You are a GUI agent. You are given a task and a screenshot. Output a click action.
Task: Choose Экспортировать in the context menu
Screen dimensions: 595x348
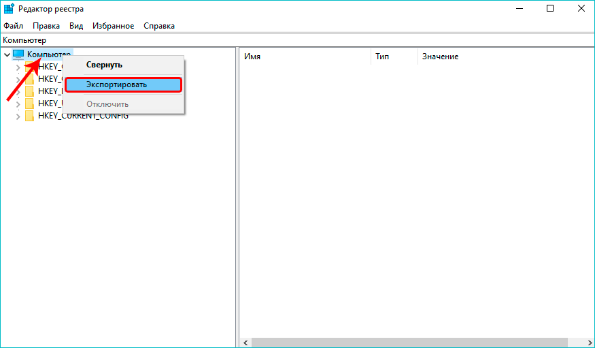124,84
